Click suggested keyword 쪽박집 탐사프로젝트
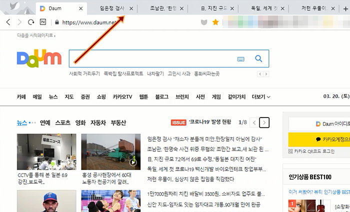Screen dimensions: 350x212 pyautogui.click(x=123, y=73)
